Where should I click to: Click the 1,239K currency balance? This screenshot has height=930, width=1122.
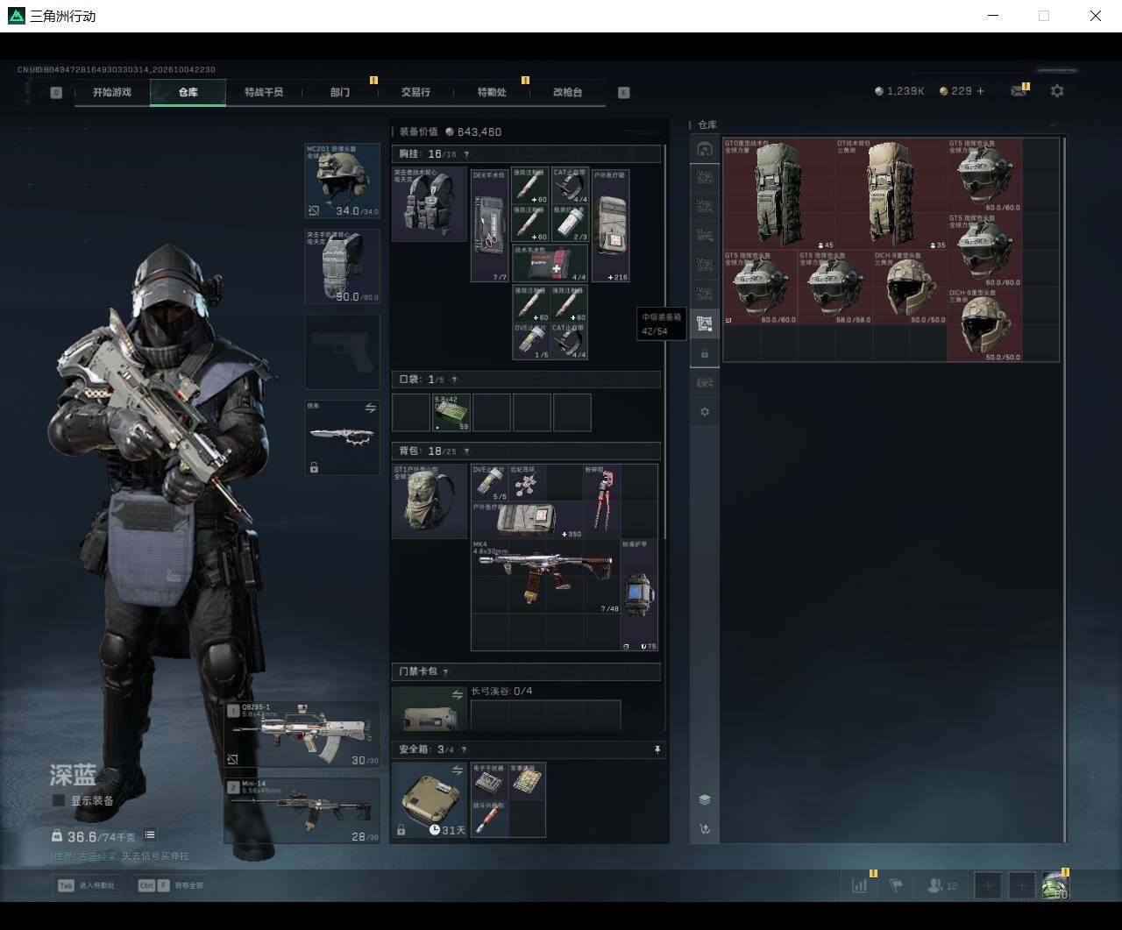point(899,91)
